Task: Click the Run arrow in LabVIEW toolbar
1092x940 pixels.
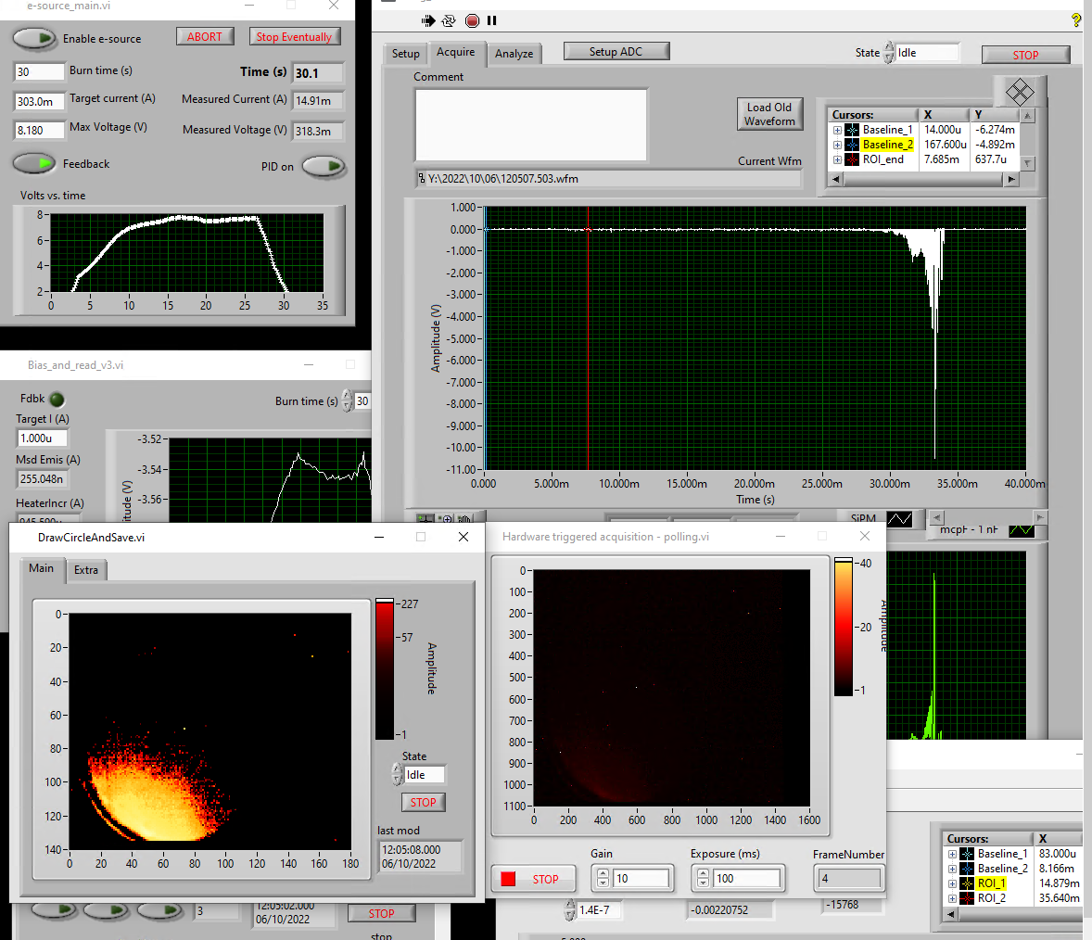Action: point(427,20)
